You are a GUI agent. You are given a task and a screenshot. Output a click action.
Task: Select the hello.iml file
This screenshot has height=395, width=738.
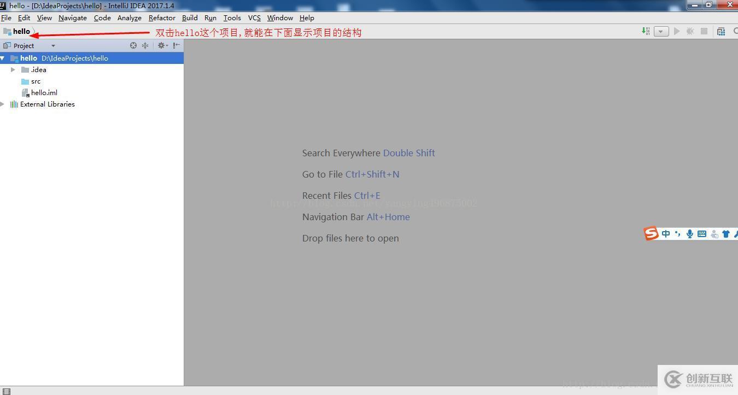[44, 92]
